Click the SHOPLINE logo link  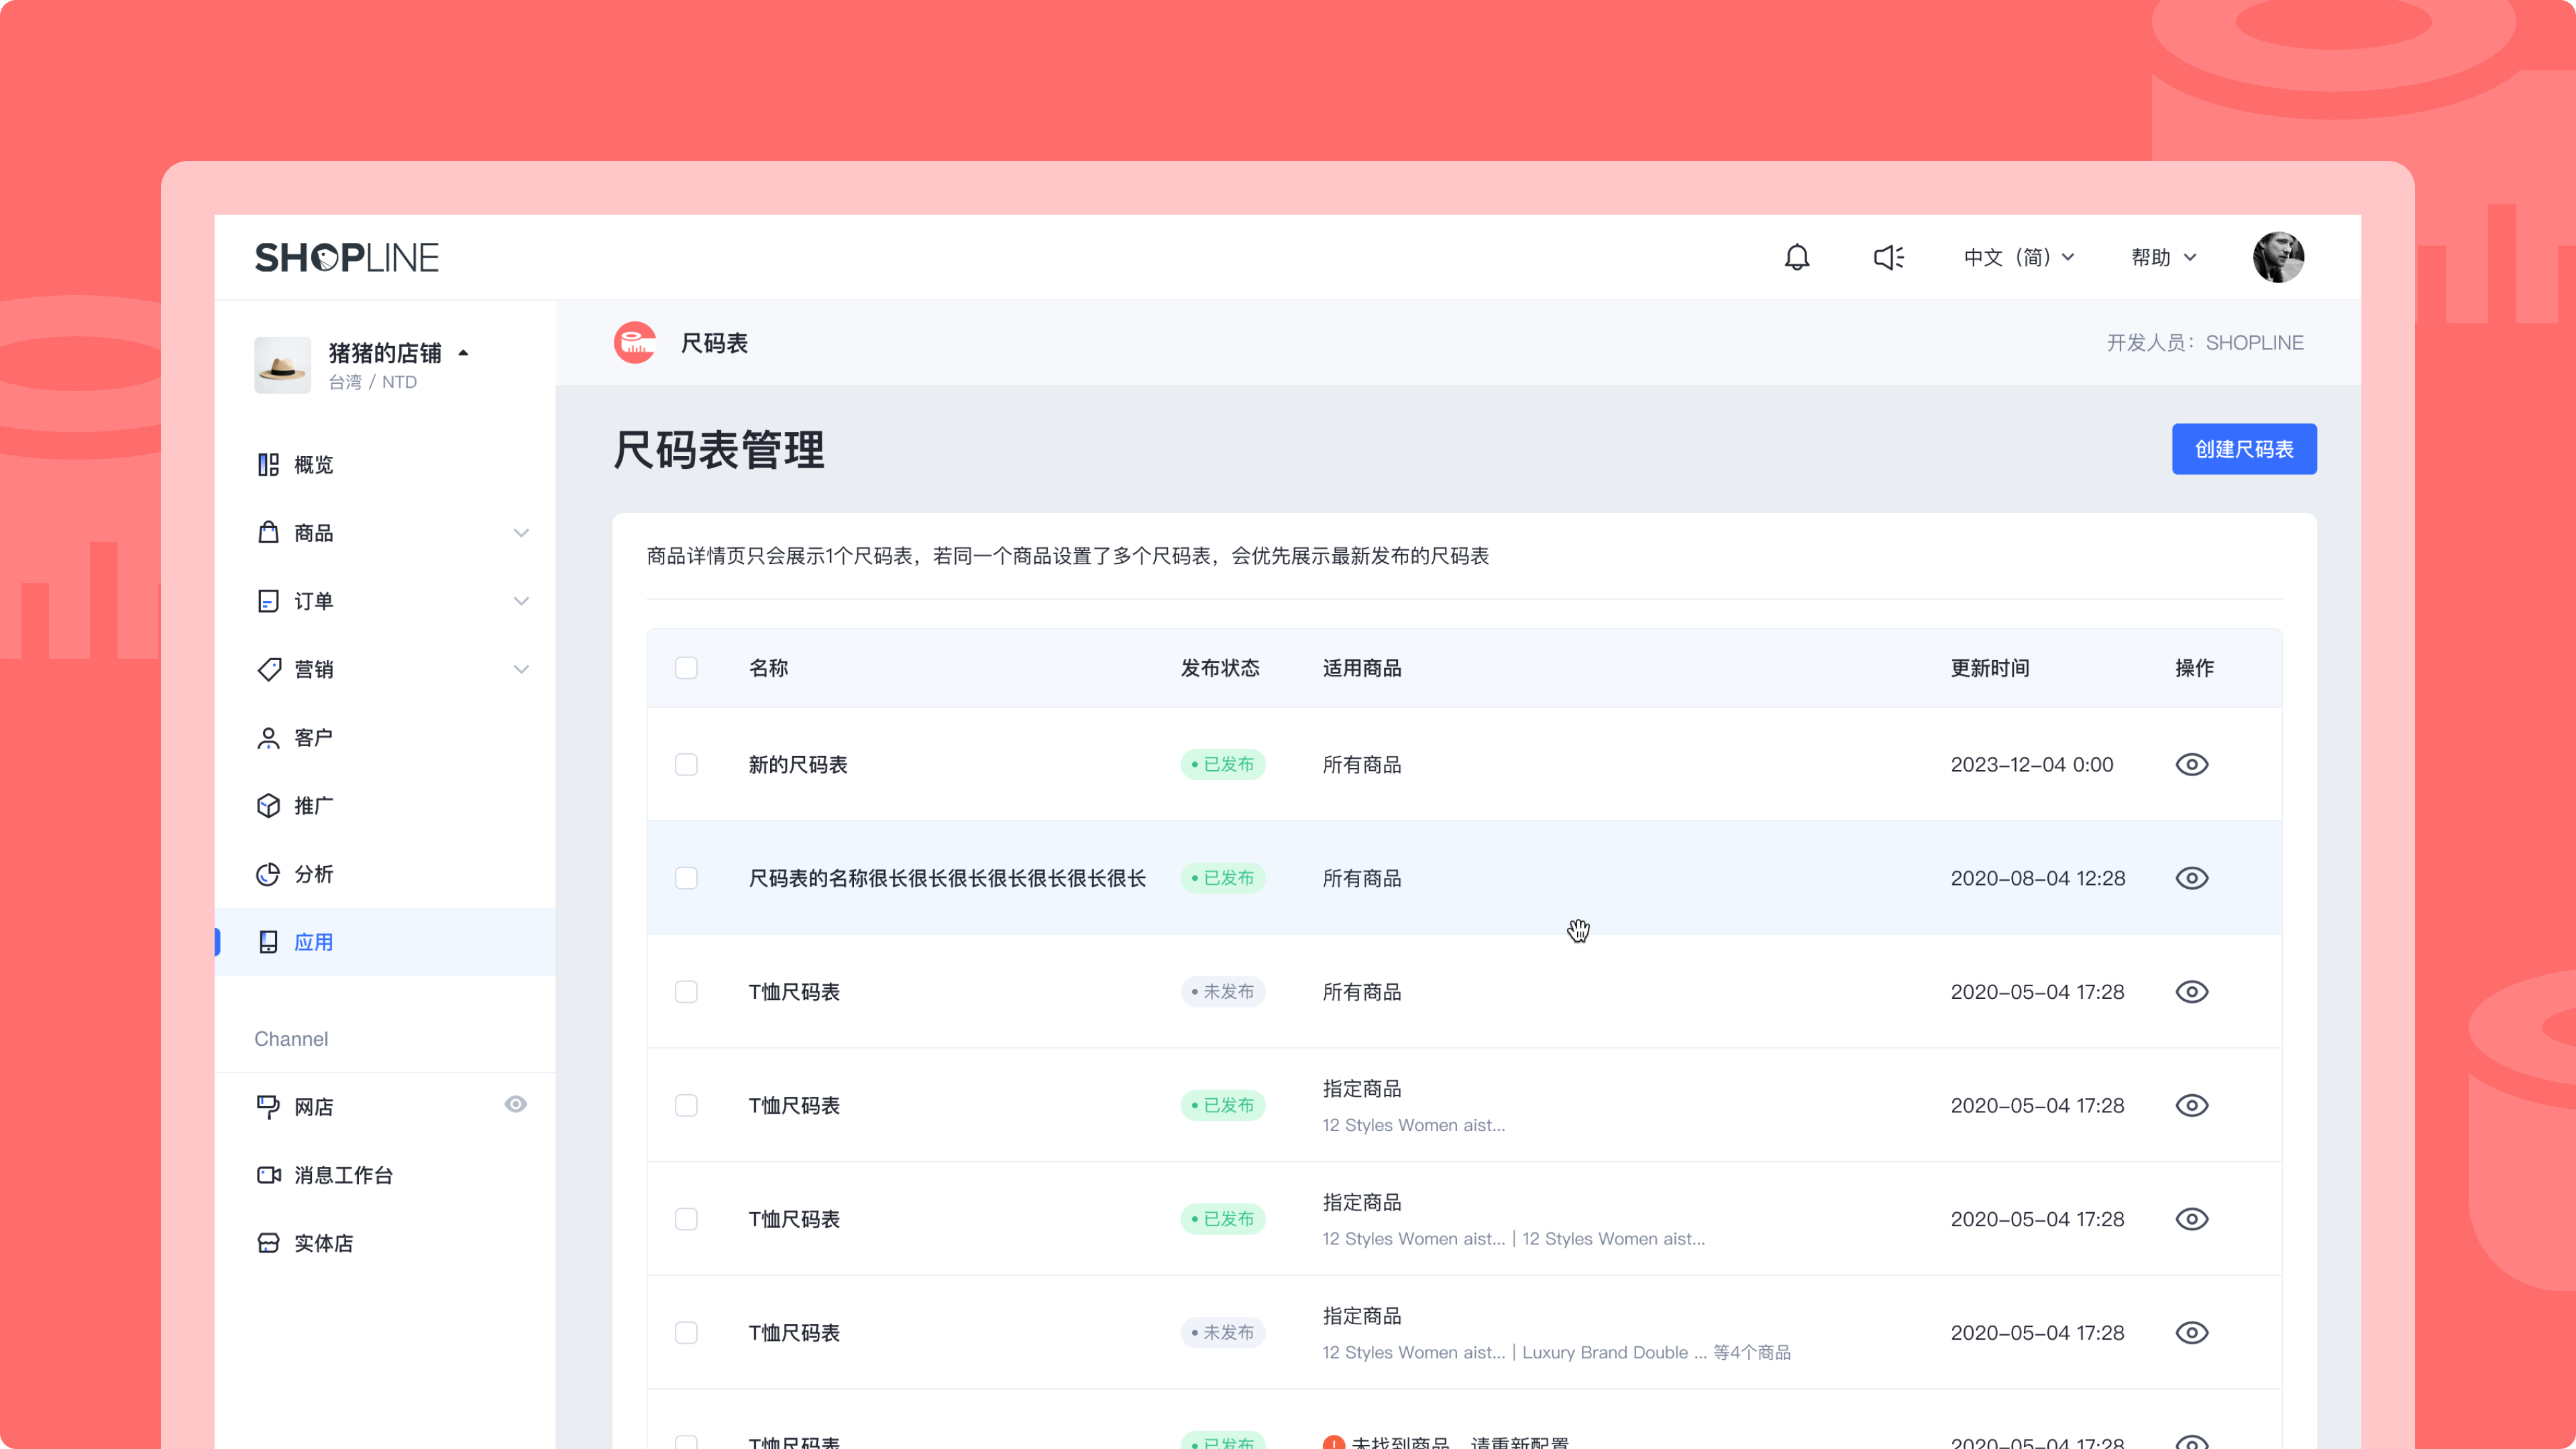tap(347, 258)
